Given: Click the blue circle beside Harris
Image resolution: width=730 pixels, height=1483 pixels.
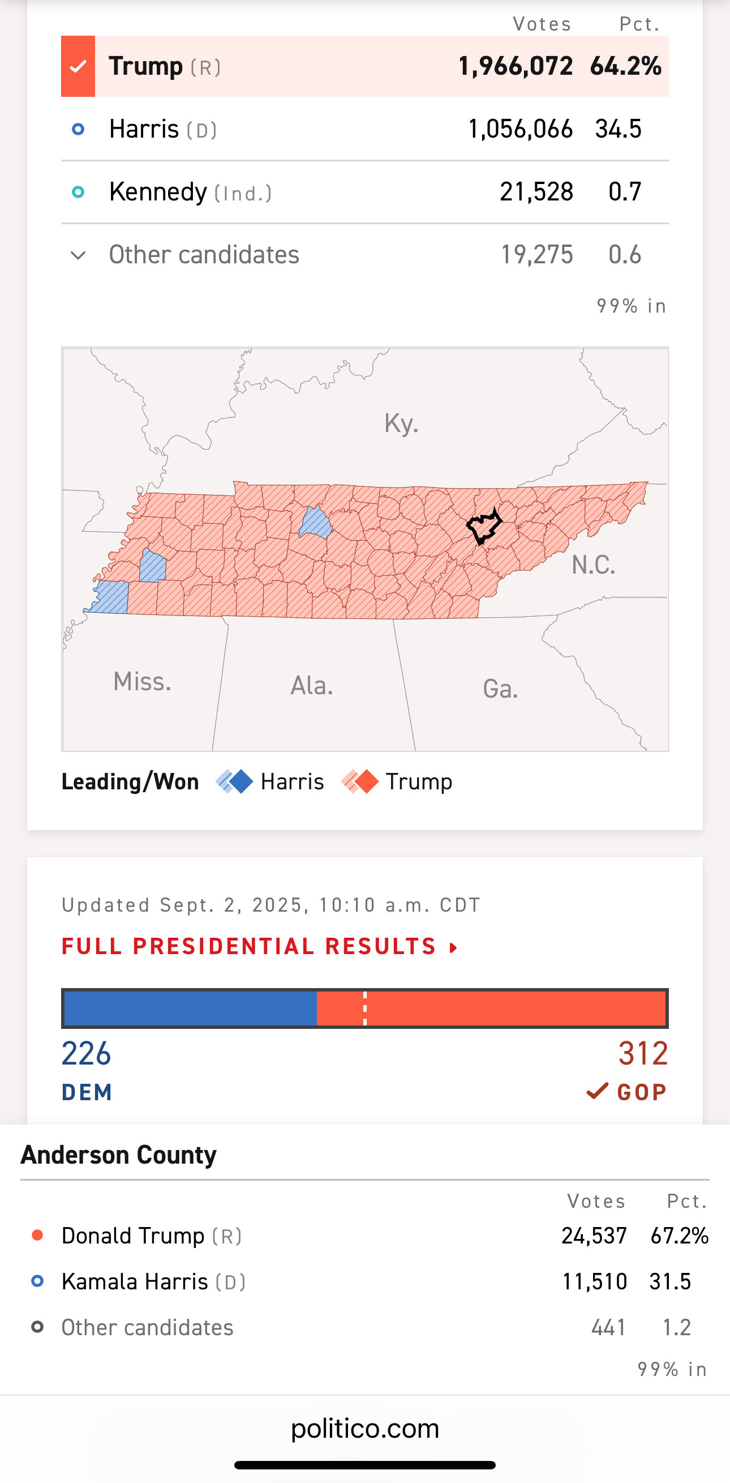Looking at the screenshot, I should pyautogui.click(x=78, y=129).
